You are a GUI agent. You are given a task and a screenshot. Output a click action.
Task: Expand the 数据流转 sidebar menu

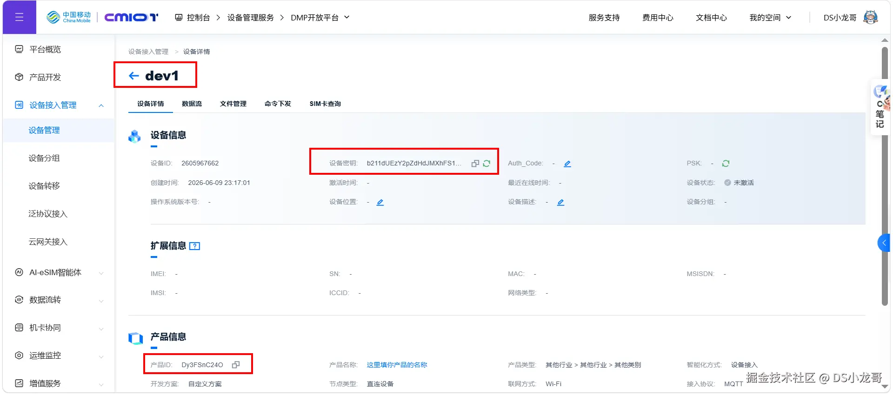[101, 301]
